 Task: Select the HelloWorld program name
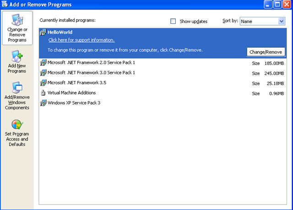(60, 32)
